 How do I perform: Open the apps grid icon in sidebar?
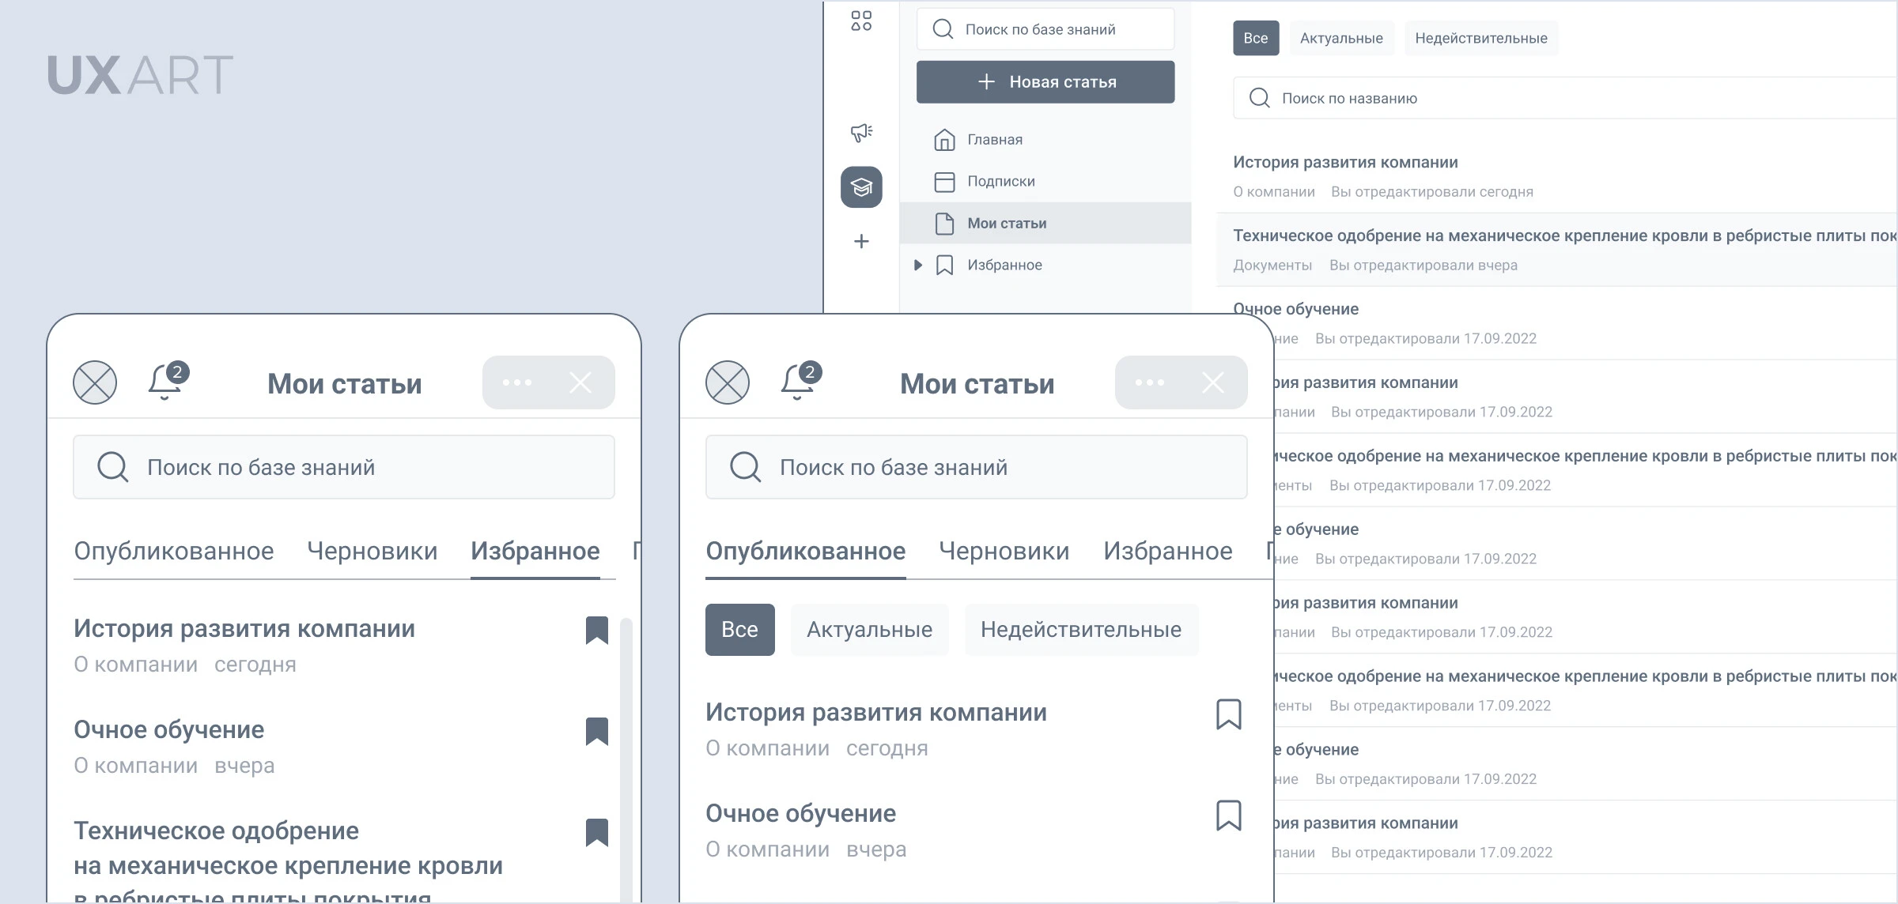(x=861, y=21)
